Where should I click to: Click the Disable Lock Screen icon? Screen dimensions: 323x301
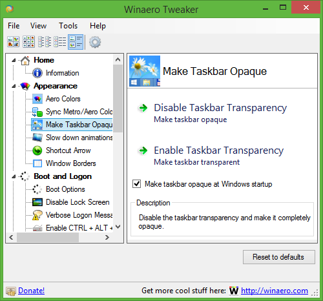pyautogui.click(x=37, y=202)
